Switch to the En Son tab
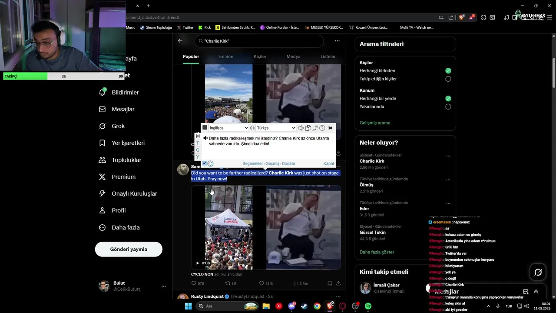The width and height of the screenshot is (556, 313). click(x=226, y=57)
